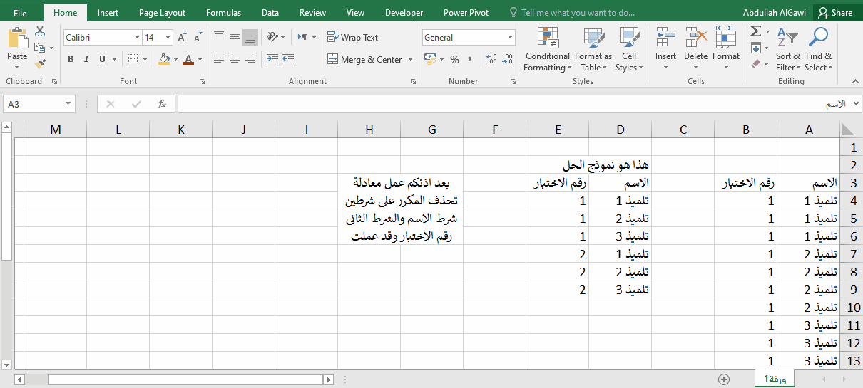Screen dimensions: 863x388
Task: Toggle Bold formatting
Action: click(71, 59)
